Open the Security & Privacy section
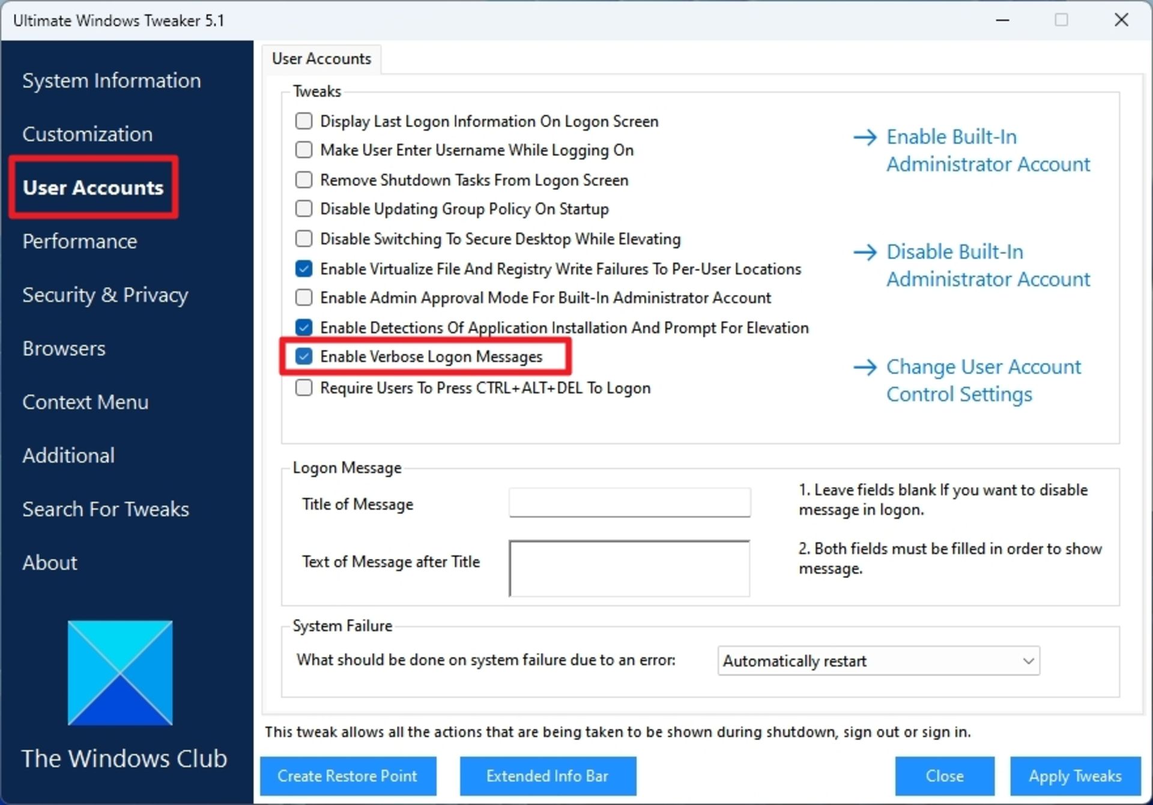Screen dimensions: 1153x805 pos(105,295)
